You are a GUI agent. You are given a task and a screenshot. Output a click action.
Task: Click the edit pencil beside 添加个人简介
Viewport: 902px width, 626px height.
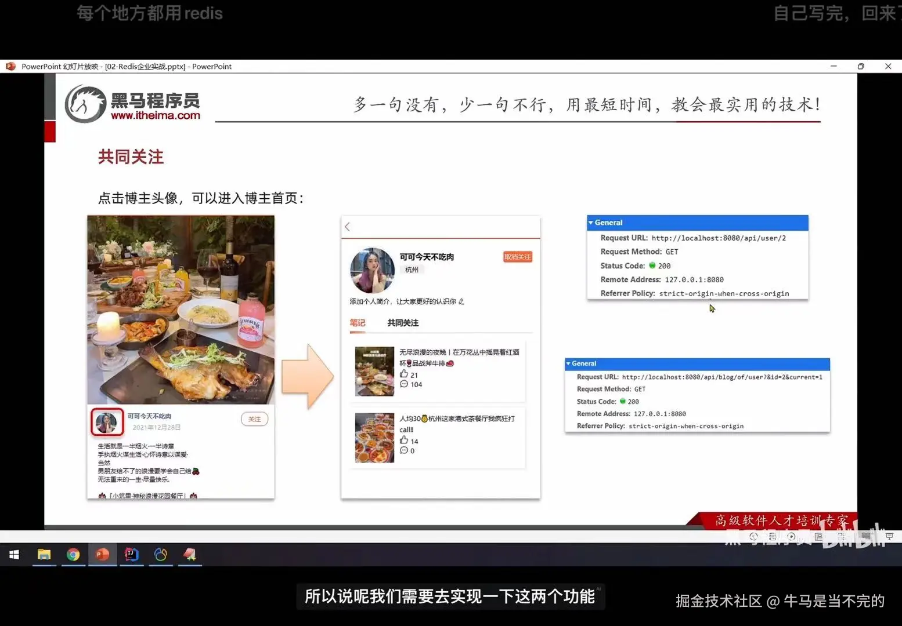[x=461, y=301]
